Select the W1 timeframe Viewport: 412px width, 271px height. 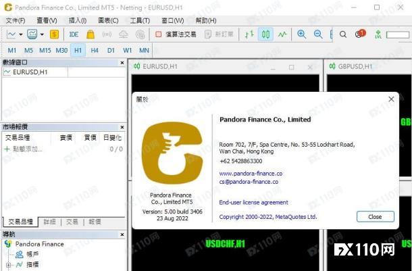pos(128,50)
